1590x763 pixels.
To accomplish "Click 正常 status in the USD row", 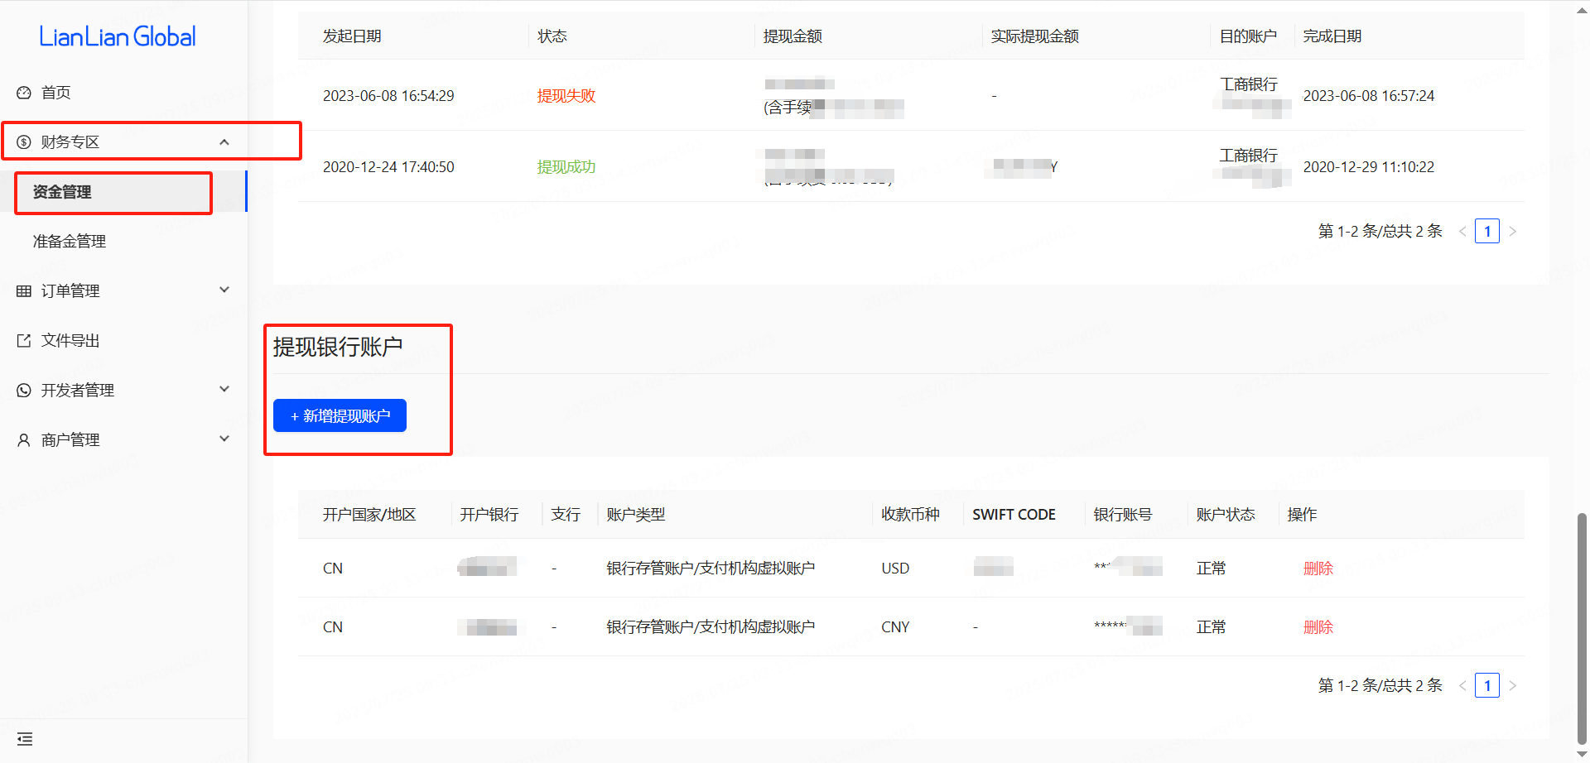I will coord(1211,569).
